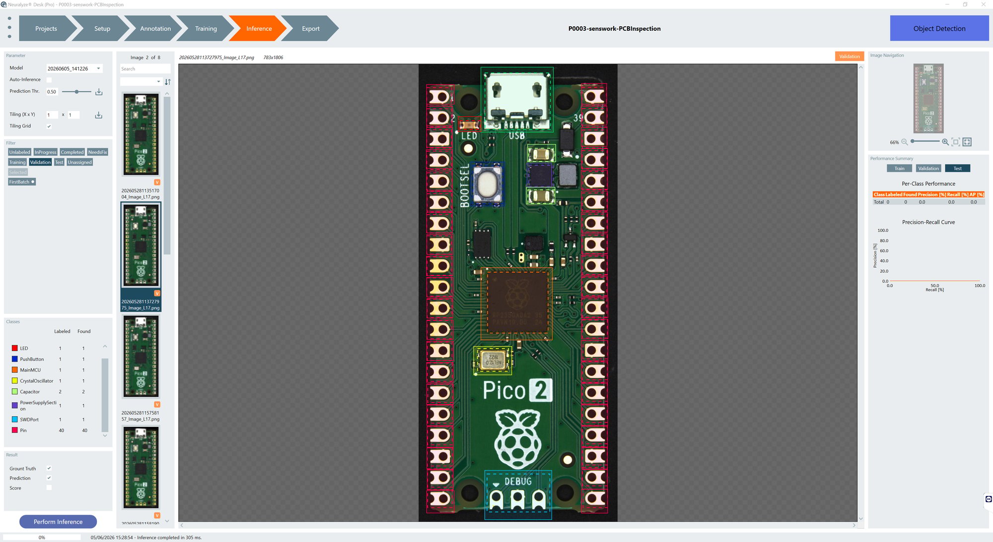
Task: Click the zoom-out magnifier icon
Action: (x=905, y=142)
